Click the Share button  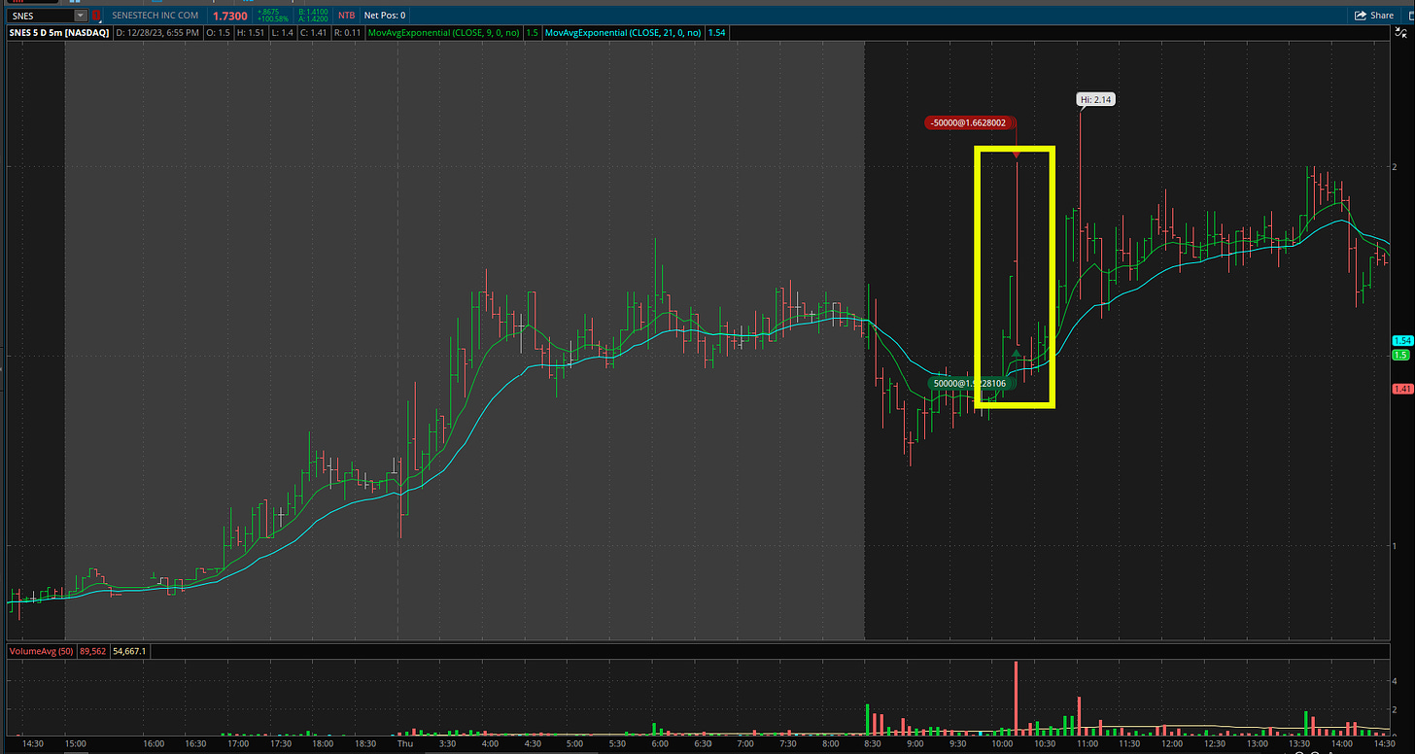[x=1373, y=16]
